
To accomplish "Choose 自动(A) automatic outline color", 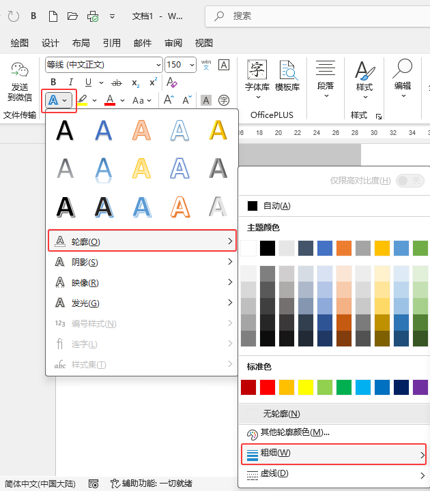I will pyautogui.click(x=334, y=206).
